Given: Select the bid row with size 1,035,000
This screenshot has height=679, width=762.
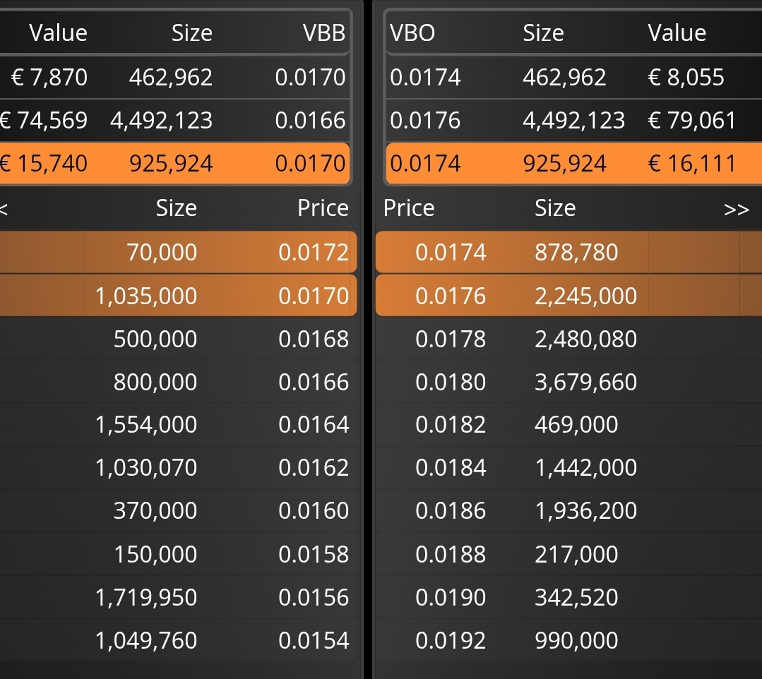Looking at the screenshot, I should coord(179,295).
